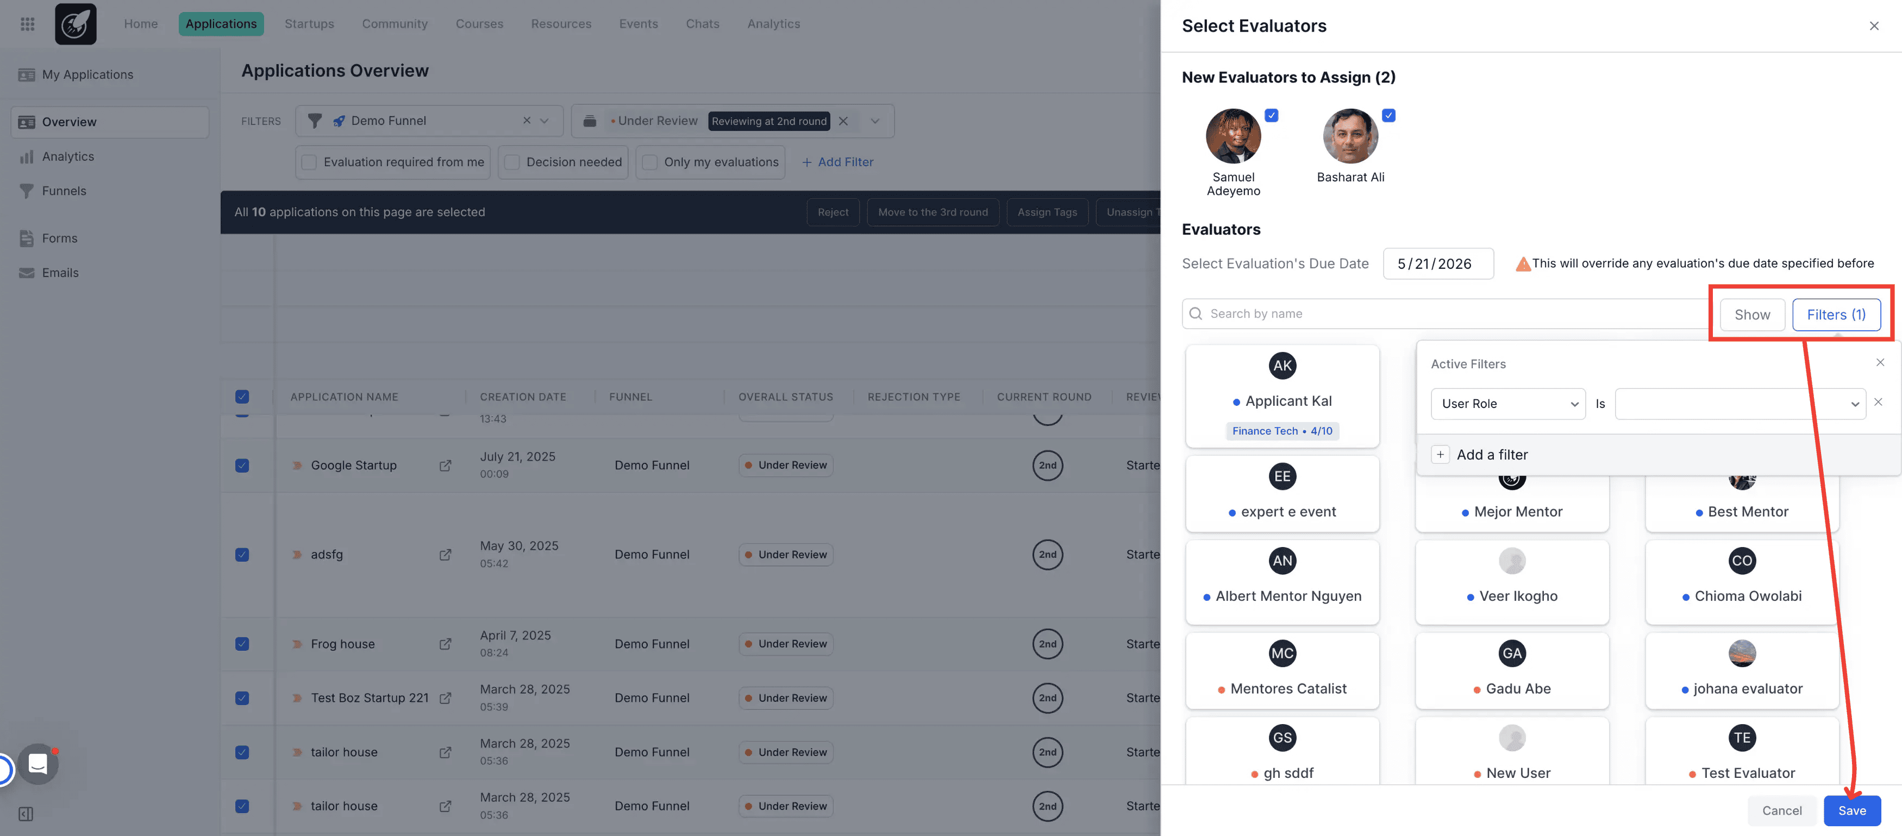This screenshot has width=1902, height=836.
Task: Pick the Chioma Owolabi evaluator card
Action: [1742, 582]
